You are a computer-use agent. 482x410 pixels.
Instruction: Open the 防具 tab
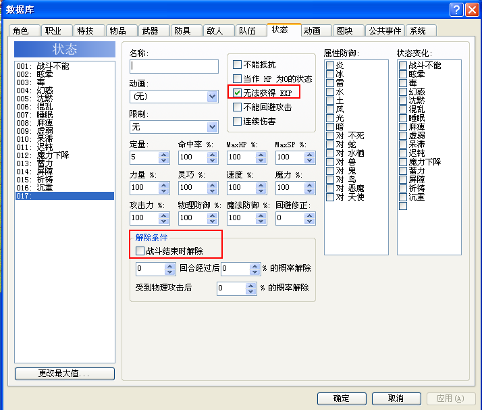(186, 31)
